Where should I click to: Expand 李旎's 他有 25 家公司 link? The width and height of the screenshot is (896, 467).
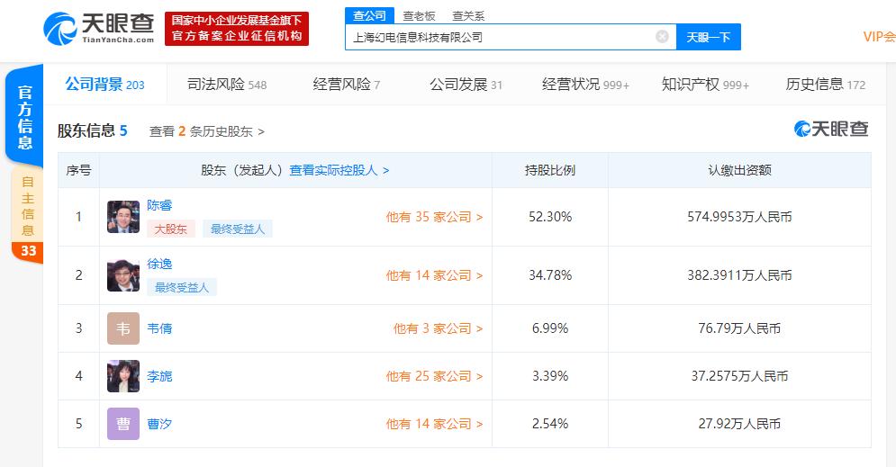tap(434, 376)
